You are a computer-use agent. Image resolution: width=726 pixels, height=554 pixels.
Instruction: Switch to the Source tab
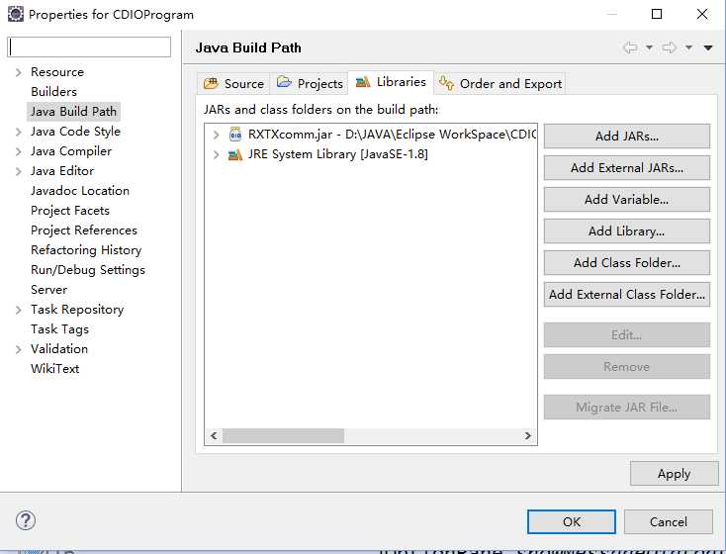click(233, 84)
